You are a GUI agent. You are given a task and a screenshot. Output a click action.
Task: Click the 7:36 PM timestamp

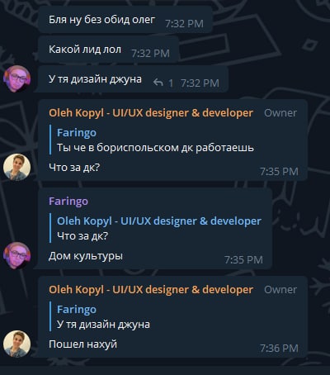click(279, 349)
